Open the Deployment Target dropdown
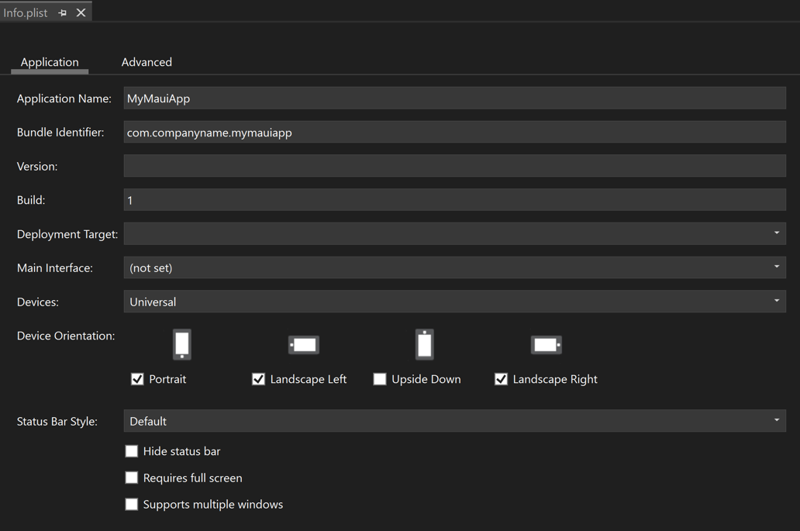 click(x=778, y=233)
